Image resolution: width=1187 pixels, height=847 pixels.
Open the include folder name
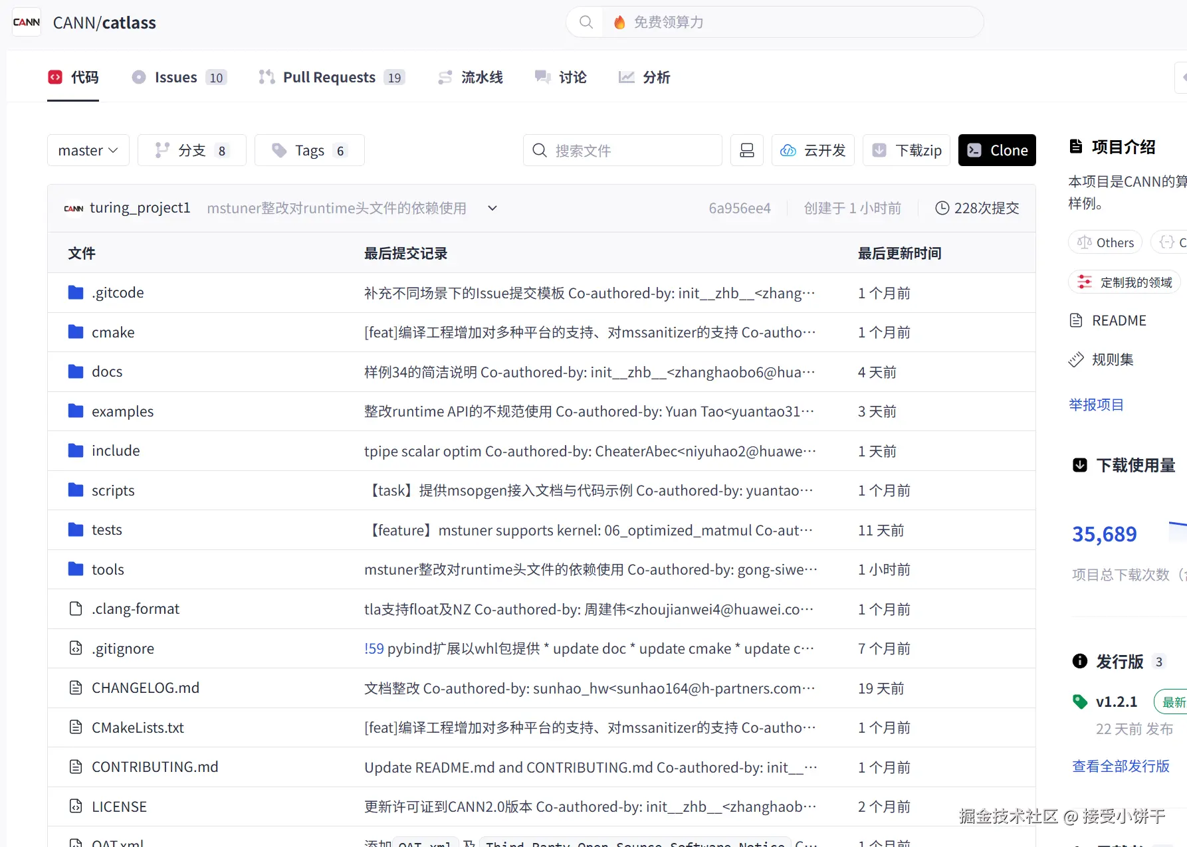tap(116, 450)
